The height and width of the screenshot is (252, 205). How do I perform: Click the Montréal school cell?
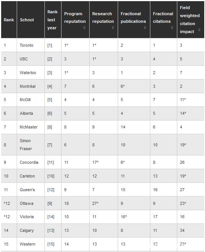(x=31, y=86)
